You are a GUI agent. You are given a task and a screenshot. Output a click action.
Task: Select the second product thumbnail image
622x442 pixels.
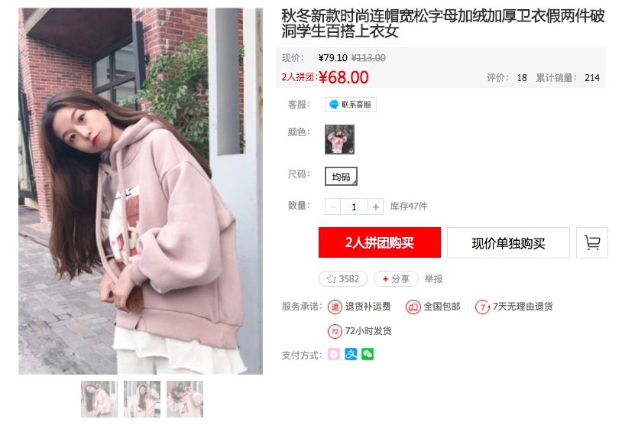pos(142,399)
